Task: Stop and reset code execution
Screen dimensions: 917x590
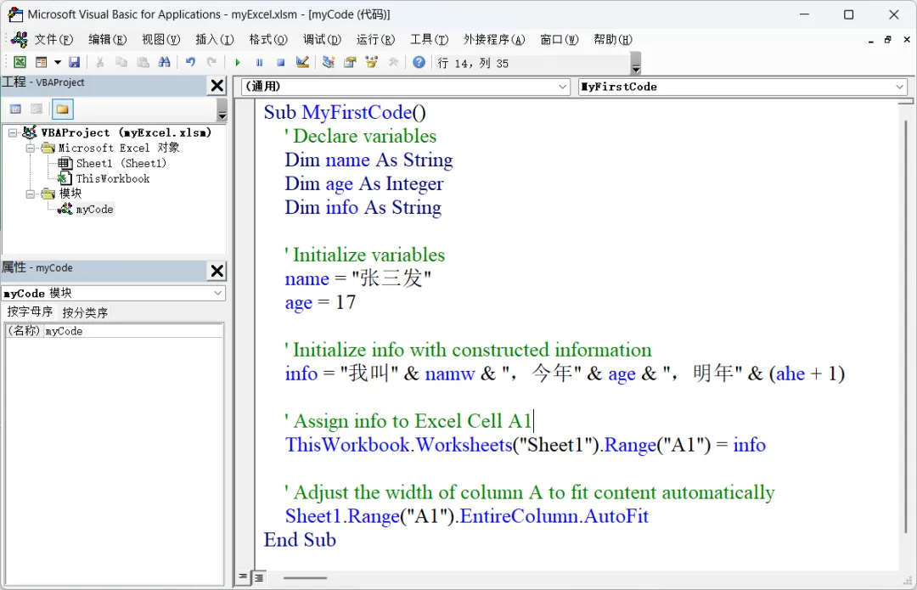Action: tap(281, 63)
